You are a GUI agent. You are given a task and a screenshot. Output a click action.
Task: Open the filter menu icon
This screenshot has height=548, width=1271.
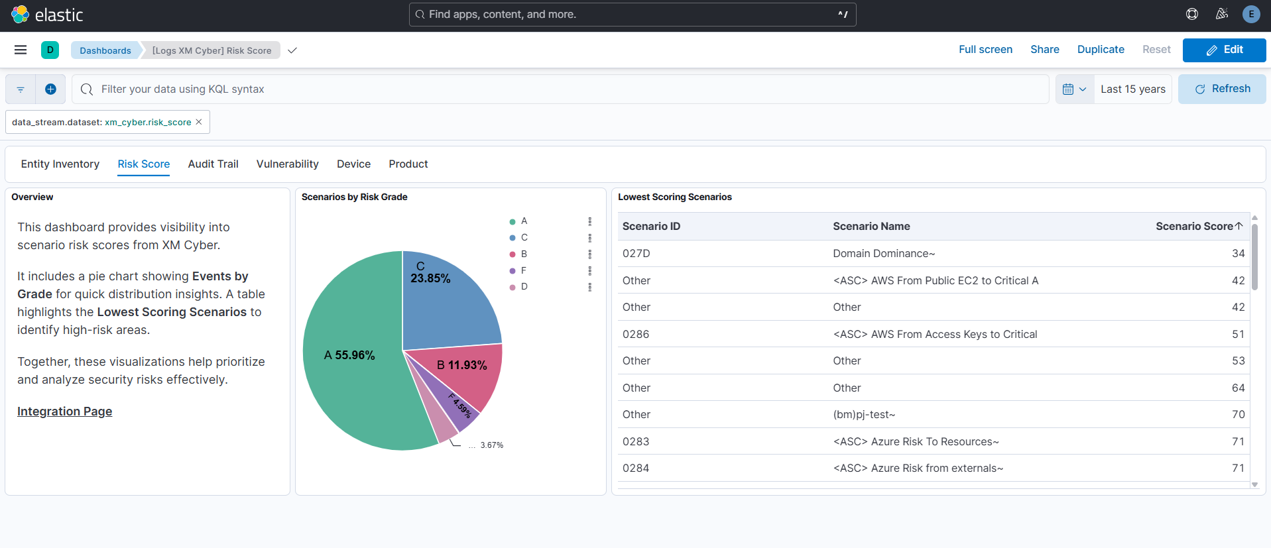pos(21,89)
